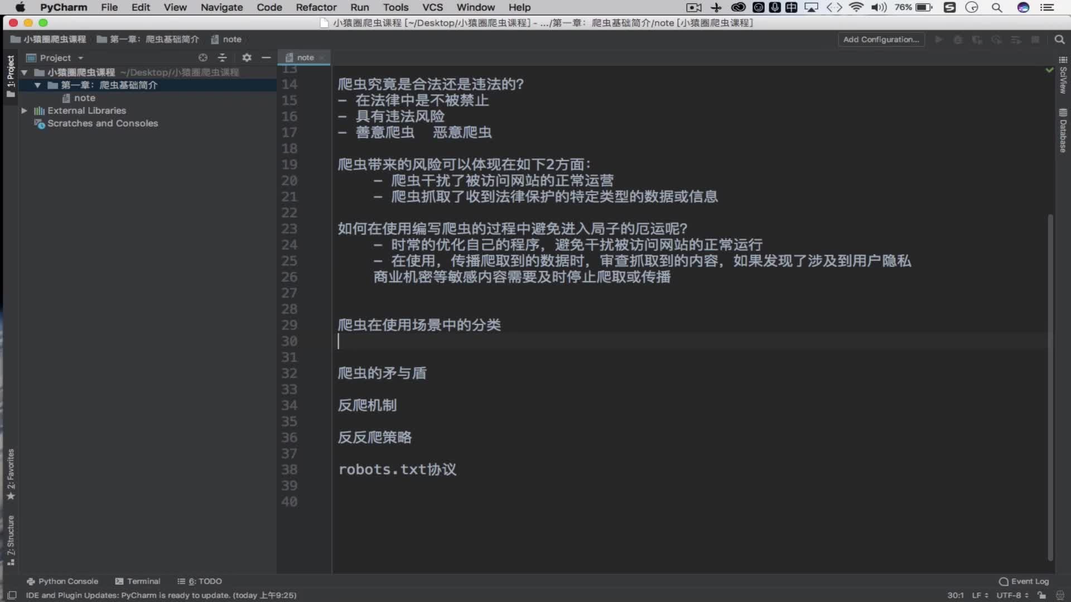Click the read-only lock icon in status bar

click(1041, 595)
